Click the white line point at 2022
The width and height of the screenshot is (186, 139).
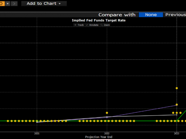(107, 117)
